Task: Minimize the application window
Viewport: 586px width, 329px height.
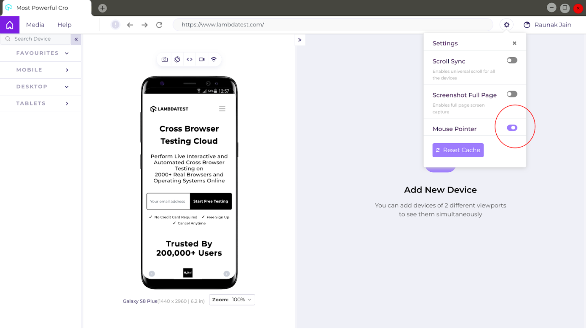Action: click(551, 8)
